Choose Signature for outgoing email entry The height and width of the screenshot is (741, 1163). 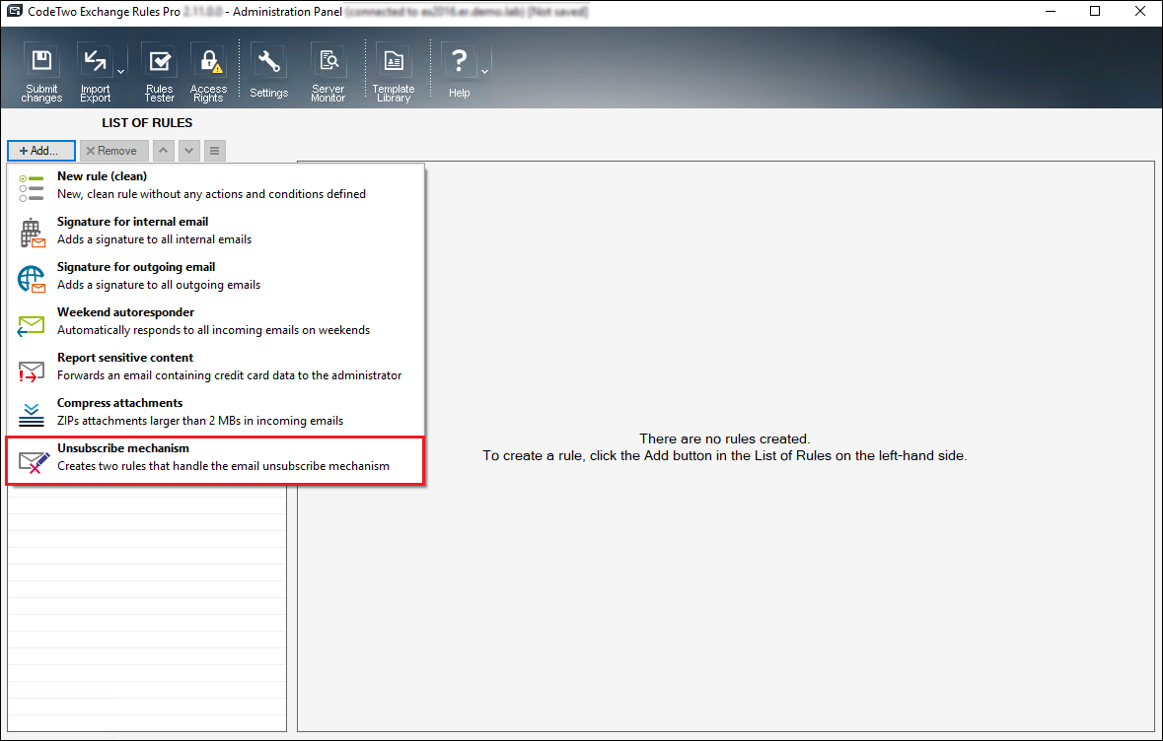pyautogui.click(x=215, y=276)
